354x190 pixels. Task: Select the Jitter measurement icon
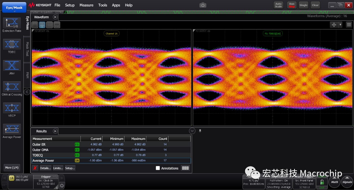coord(12,66)
